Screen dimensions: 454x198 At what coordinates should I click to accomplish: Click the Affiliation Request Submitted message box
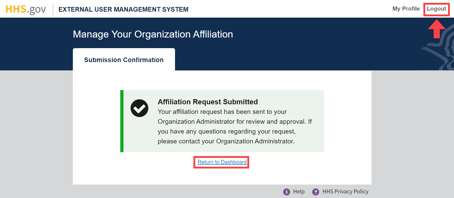click(x=223, y=121)
